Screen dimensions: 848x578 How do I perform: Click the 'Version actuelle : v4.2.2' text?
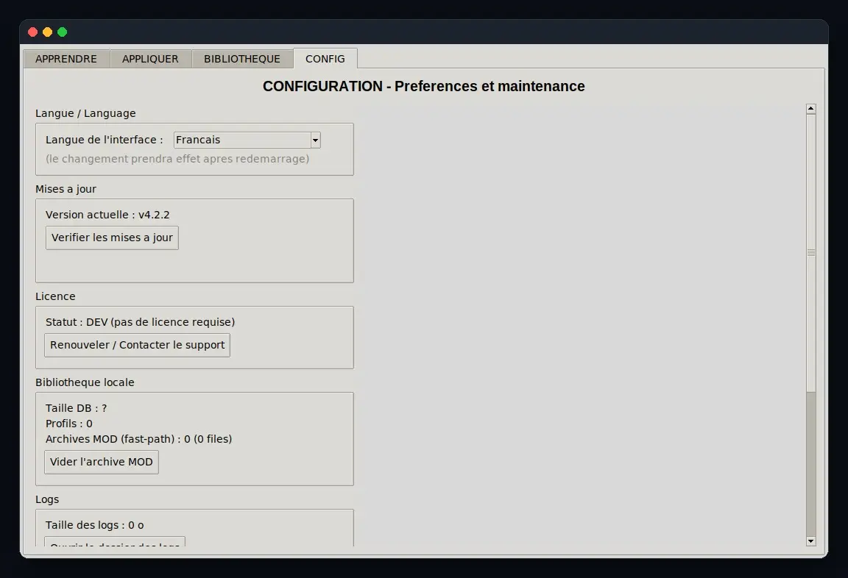click(x=107, y=215)
